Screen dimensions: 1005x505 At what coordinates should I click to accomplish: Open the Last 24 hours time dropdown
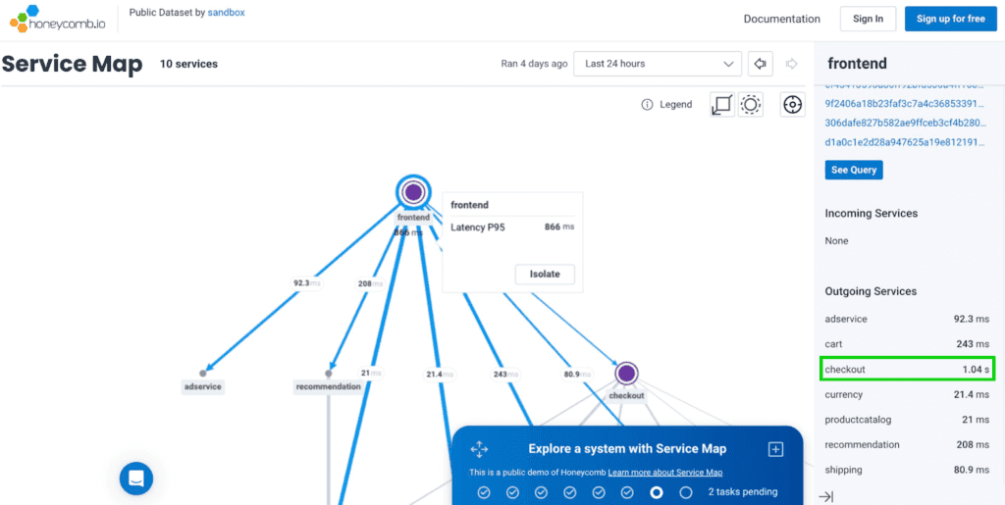[x=658, y=64]
